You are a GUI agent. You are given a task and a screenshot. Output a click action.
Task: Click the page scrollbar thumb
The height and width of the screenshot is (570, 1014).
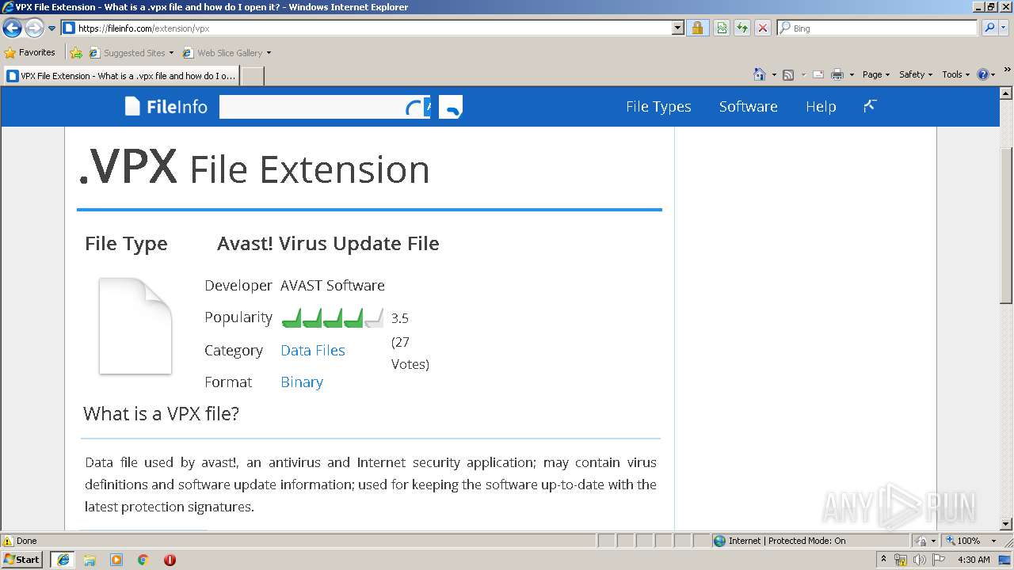[x=1006, y=226]
